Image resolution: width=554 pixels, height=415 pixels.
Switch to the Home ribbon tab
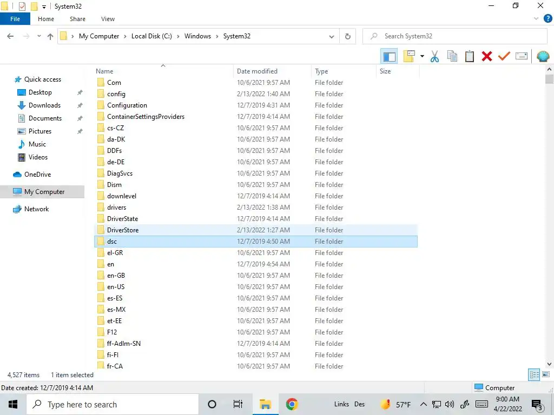tap(46, 19)
